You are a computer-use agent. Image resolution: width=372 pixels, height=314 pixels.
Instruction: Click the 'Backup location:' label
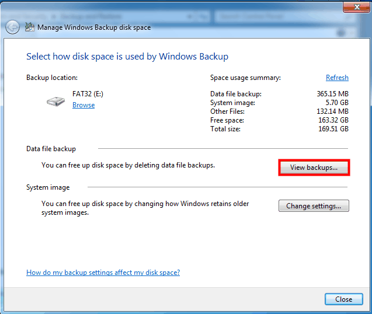pyautogui.click(x=52, y=78)
